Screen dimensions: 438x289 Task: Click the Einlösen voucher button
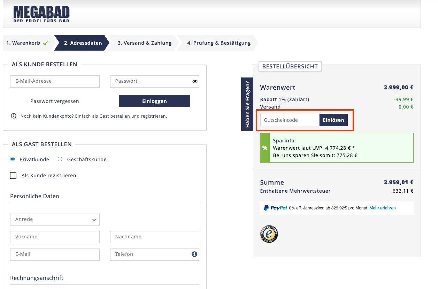[x=333, y=120]
